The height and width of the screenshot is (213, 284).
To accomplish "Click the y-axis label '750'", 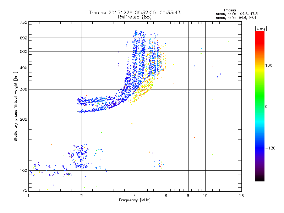I will pos(23,22).
